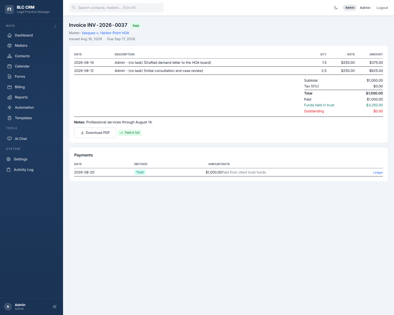Click the download arrow icon on PDF button
This screenshot has width=394, height=315.
click(82, 133)
